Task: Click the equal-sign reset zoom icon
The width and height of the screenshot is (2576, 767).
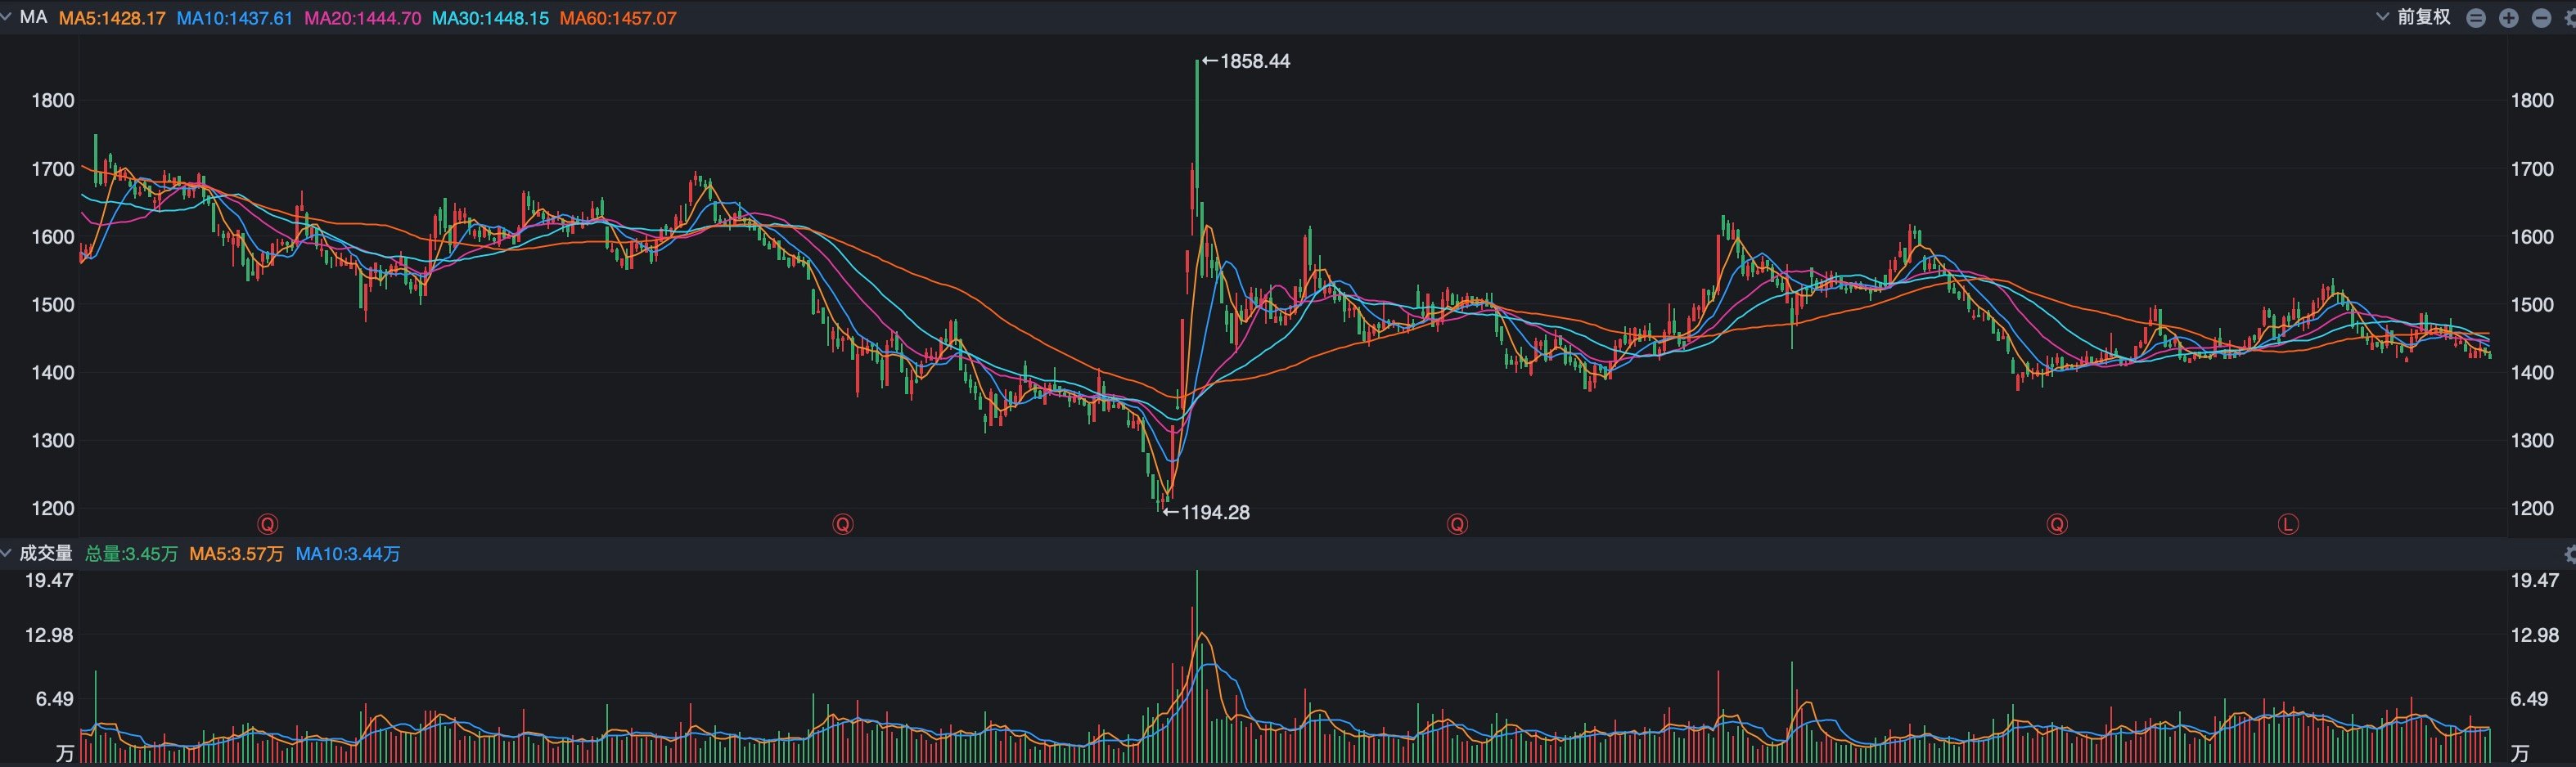Action: 2476,18
